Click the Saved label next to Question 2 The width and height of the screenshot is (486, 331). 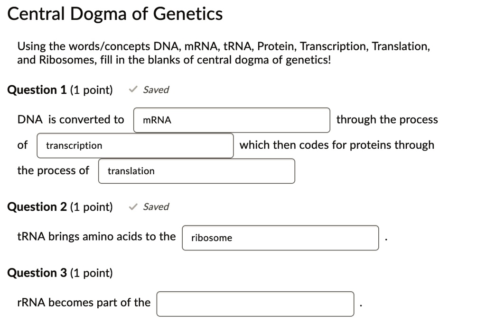[156, 206]
